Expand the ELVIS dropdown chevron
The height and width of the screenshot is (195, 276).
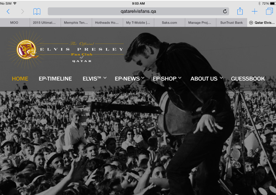(x=105, y=78)
